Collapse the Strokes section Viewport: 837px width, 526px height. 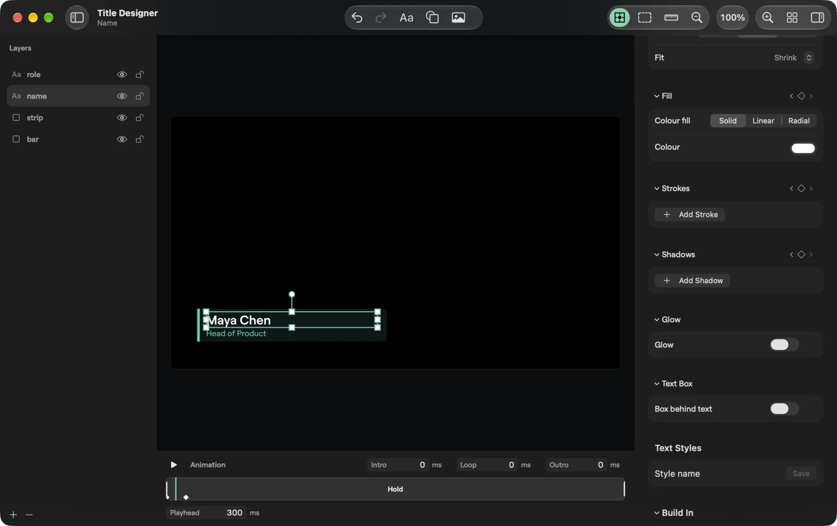click(x=657, y=189)
